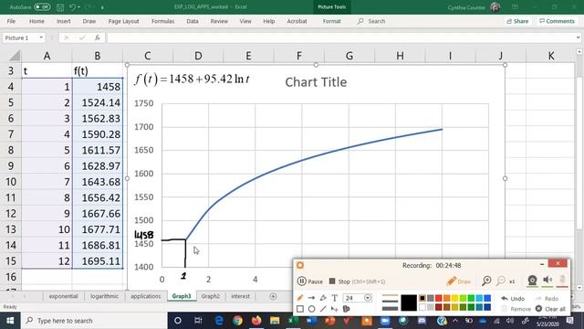
Task: Switch to the exponential sheet tab
Action: [x=63, y=296]
